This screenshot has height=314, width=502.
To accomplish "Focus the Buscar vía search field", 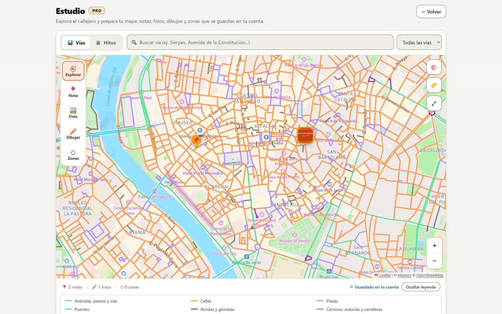I will tap(260, 42).
